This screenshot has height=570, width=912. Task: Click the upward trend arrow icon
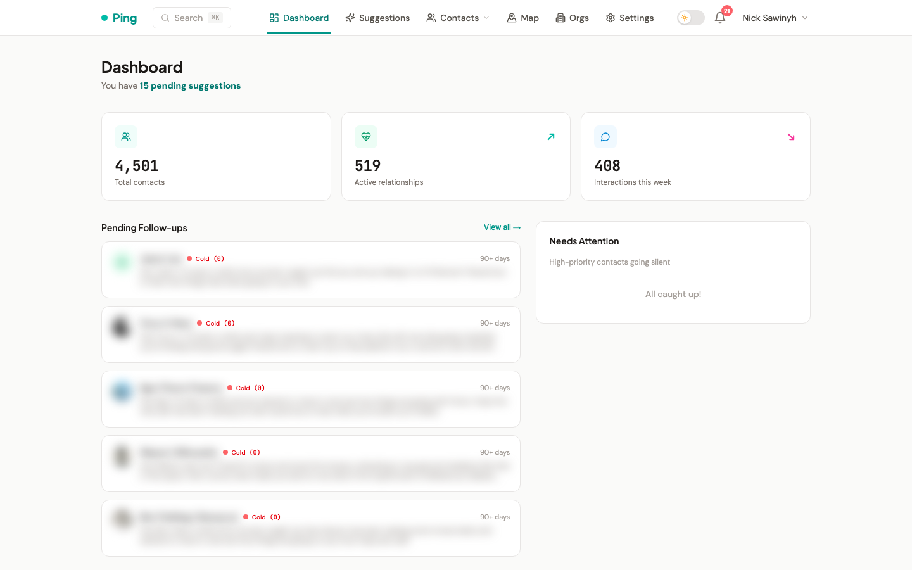pos(551,137)
